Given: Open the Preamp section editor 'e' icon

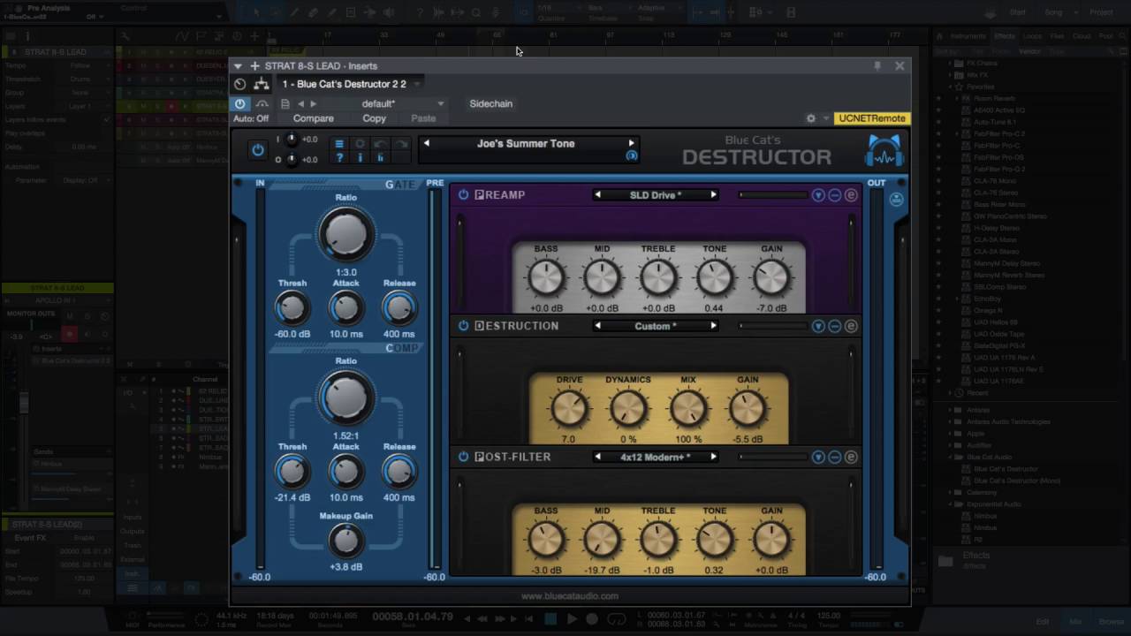Looking at the screenshot, I should click(851, 195).
